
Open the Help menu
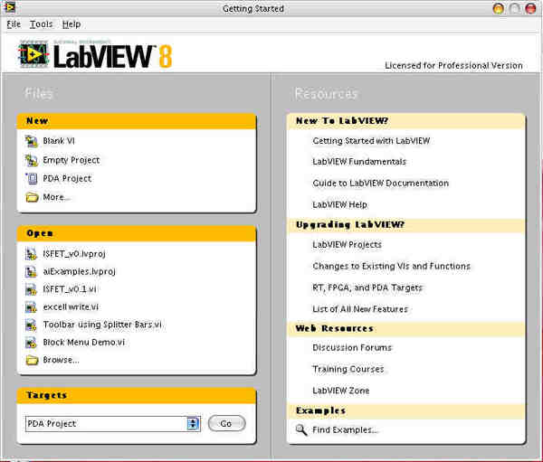point(71,24)
